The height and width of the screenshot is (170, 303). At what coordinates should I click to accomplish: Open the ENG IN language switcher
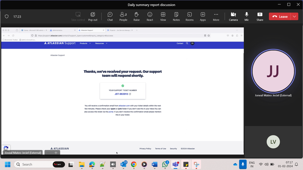tap(252, 165)
